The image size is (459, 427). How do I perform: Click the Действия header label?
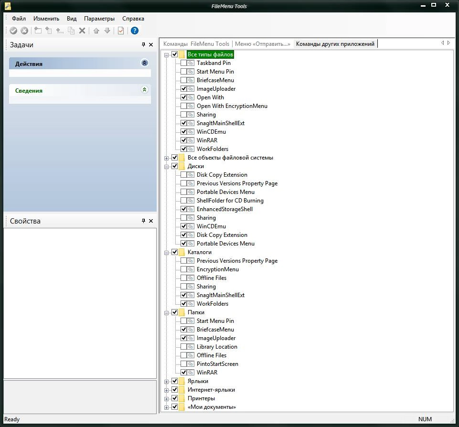pos(29,64)
